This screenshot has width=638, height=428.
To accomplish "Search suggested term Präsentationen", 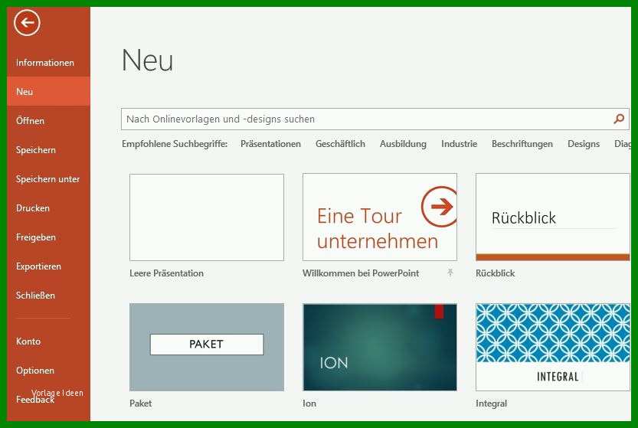I will [x=270, y=144].
